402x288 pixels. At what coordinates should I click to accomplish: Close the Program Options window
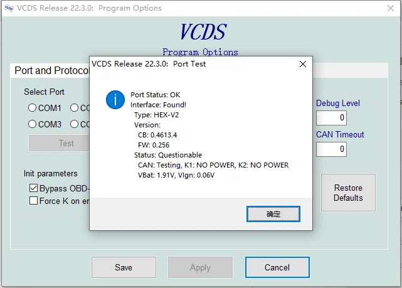[x=391, y=8]
